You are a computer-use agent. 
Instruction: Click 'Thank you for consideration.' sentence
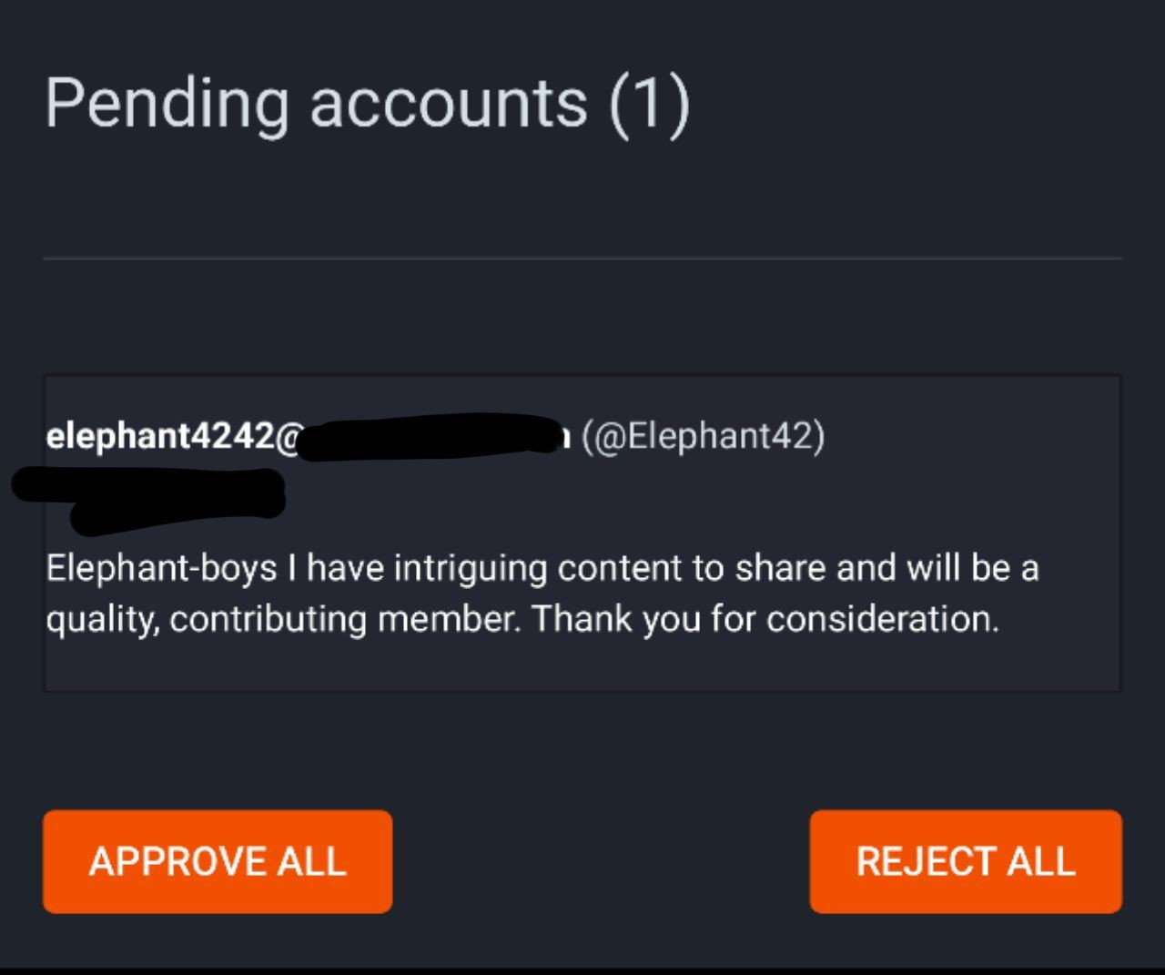tap(765, 619)
